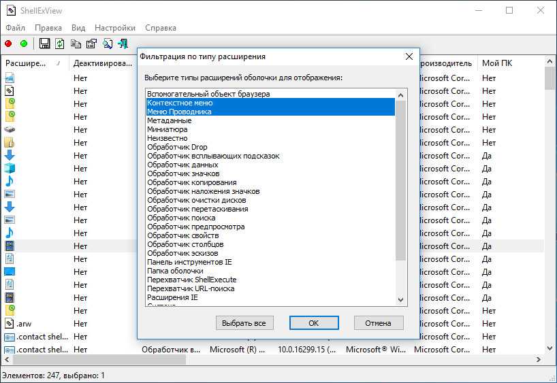Screen dimensions: 557x383
Task: Select the Обработчик свойств list entry
Action: [x=270, y=235]
